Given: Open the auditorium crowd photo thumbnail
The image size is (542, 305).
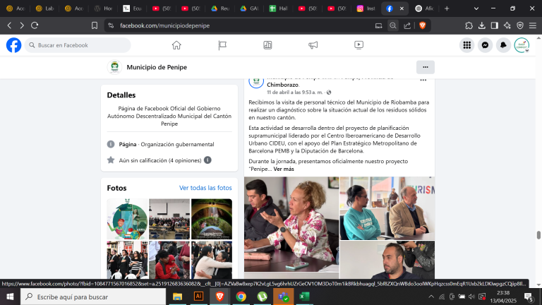Looking at the screenshot, I should tap(169, 219).
